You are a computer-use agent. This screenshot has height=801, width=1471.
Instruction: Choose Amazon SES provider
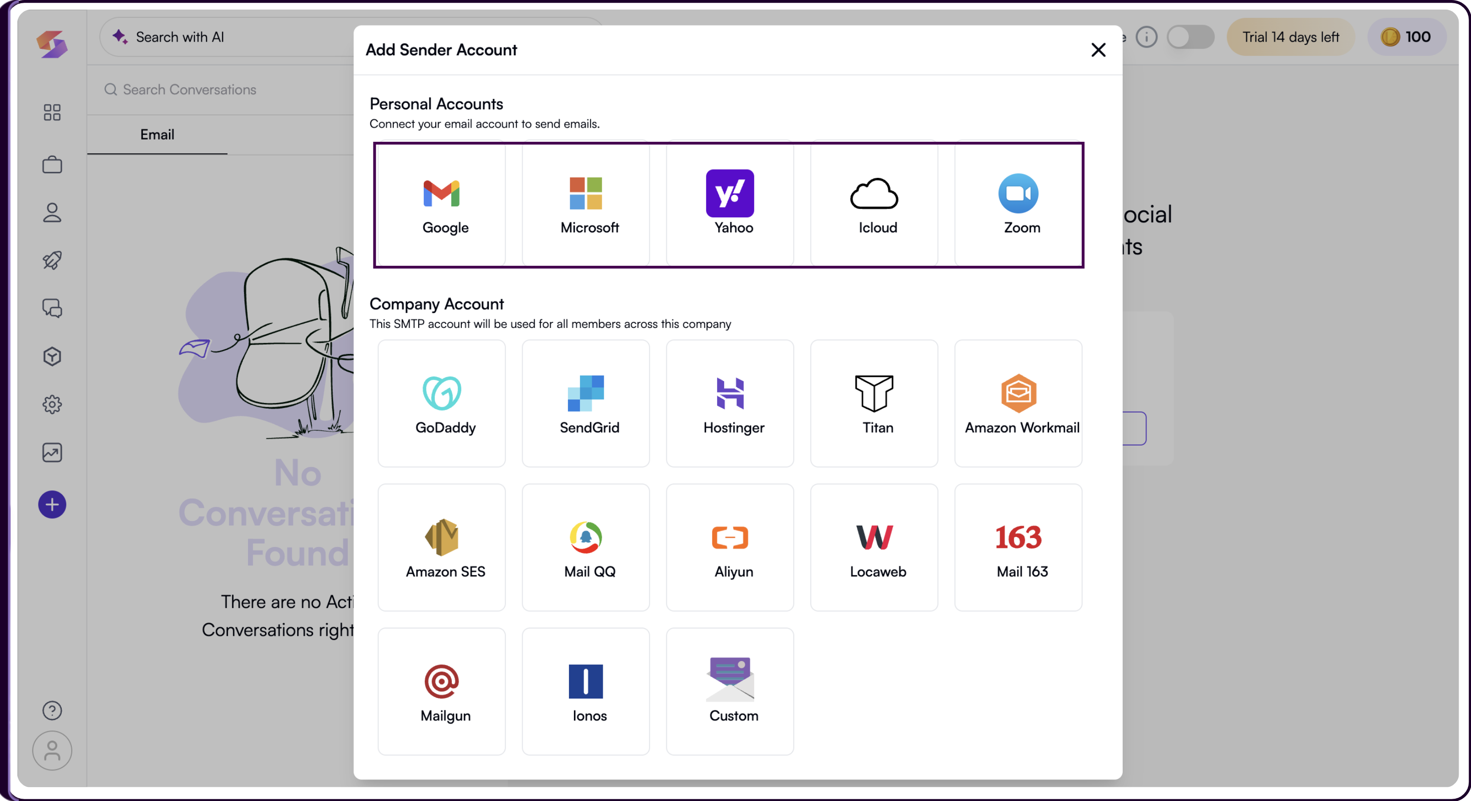click(441, 548)
